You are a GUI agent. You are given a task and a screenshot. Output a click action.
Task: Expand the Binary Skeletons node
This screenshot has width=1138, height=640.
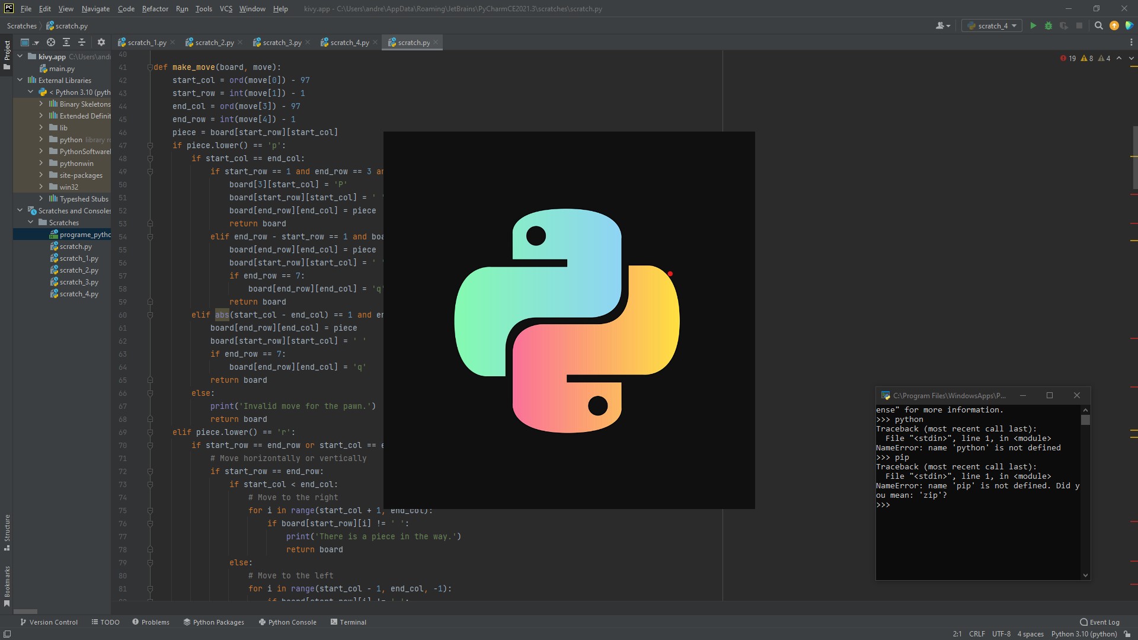point(41,104)
